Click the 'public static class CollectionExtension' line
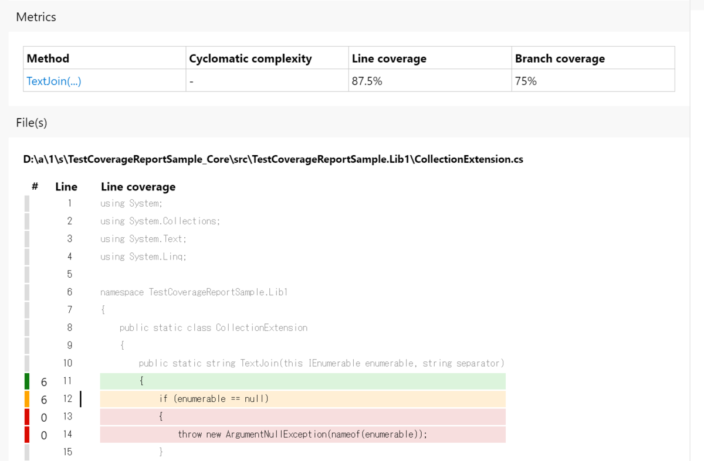The width and height of the screenshot is (704, 461). coord(214,328)
